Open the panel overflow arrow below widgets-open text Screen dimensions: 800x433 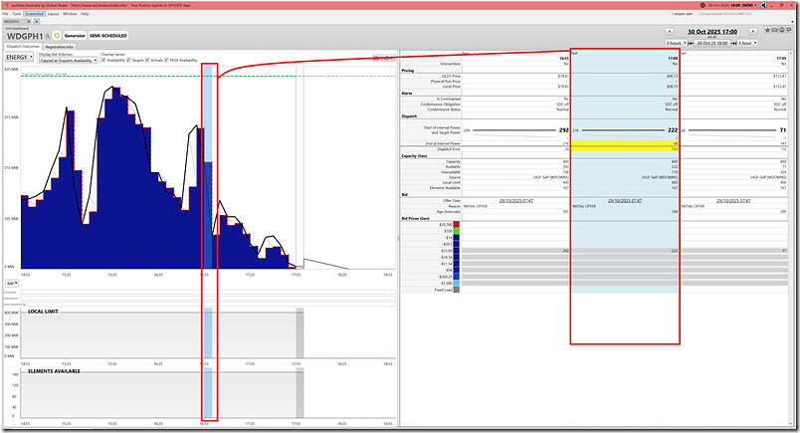pos(792,22)
